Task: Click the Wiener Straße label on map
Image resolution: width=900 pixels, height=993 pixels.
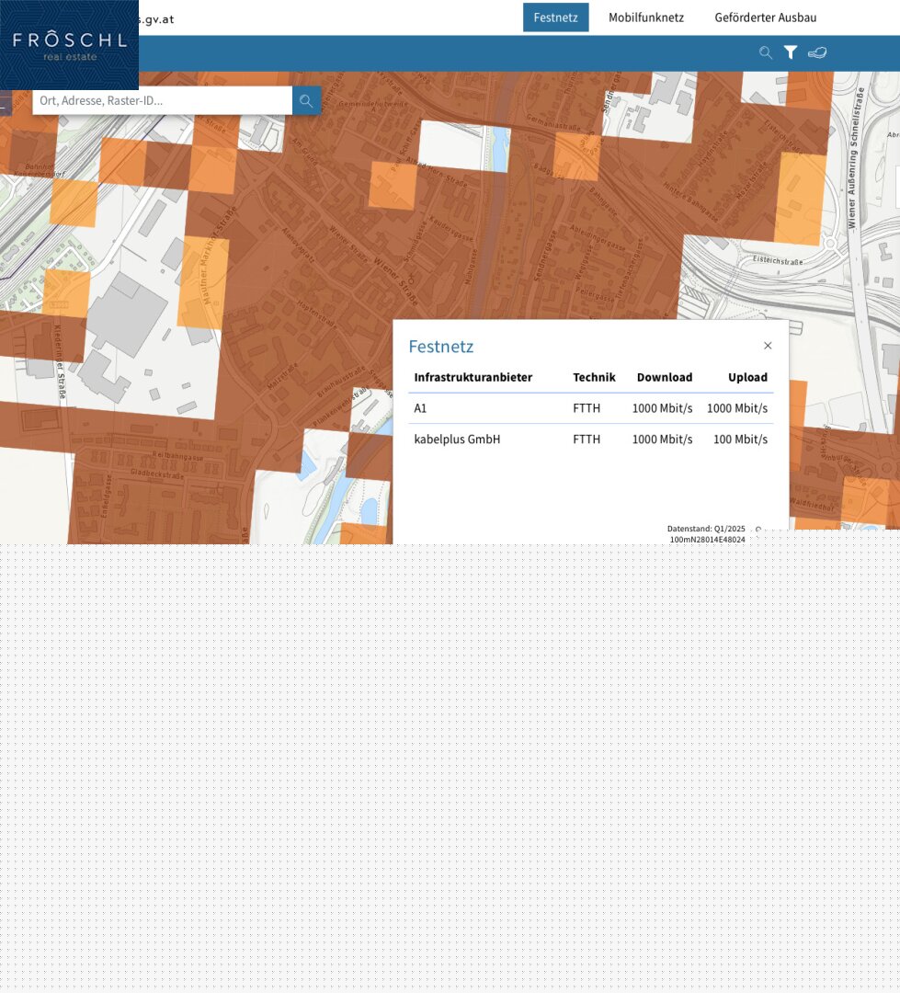Action: tap(397, 278)
